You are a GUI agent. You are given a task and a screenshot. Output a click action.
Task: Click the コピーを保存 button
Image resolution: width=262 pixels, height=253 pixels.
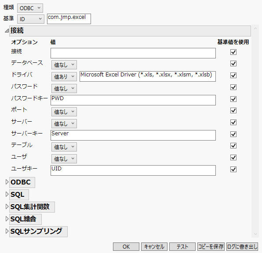point(211,247)
